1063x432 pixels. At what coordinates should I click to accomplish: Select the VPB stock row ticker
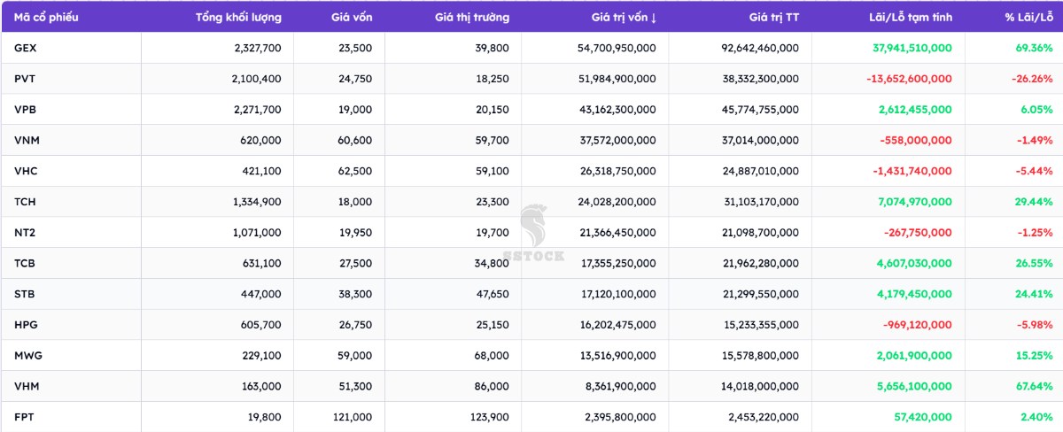coord(25,110)
